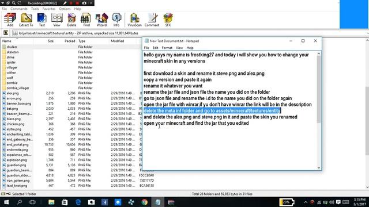369x207 pixels.
Task: Click Notepad scrollbar down arrow
Action: (319, 167)
